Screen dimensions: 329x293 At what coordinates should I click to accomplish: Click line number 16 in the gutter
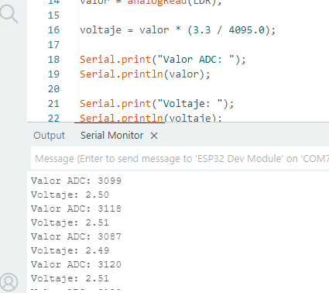click(x=53, y=30)
